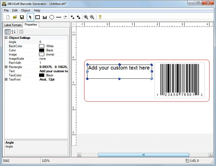
Task: Select the barcode tool
Action: (x=45, y=17)
